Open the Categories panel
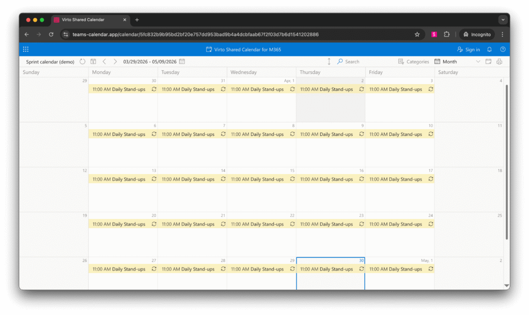 click(414, 61)
